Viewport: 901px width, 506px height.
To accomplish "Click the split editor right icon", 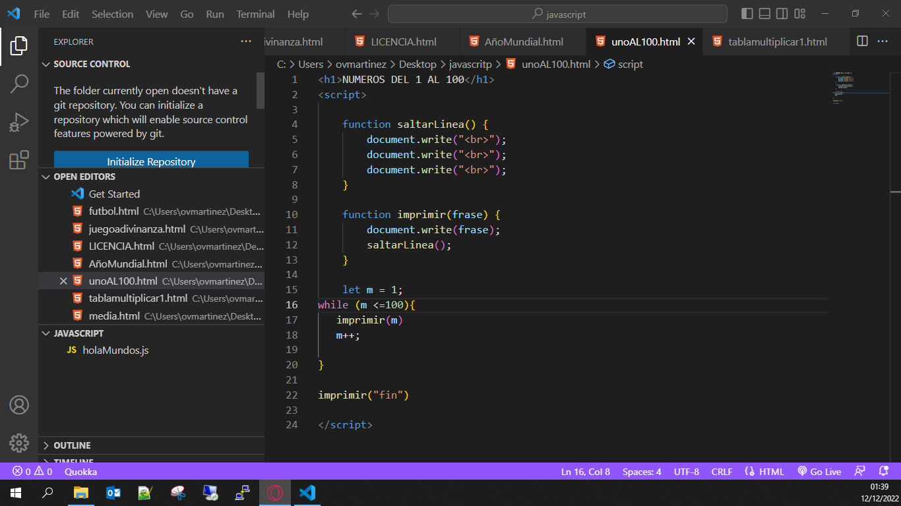I will 862,42.
